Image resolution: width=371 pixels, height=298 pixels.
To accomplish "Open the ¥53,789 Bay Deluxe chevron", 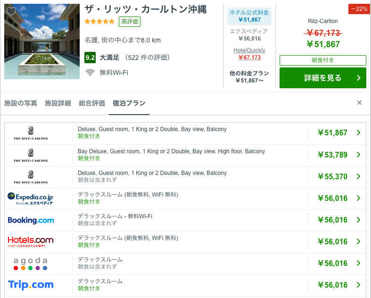I will 358,155.
